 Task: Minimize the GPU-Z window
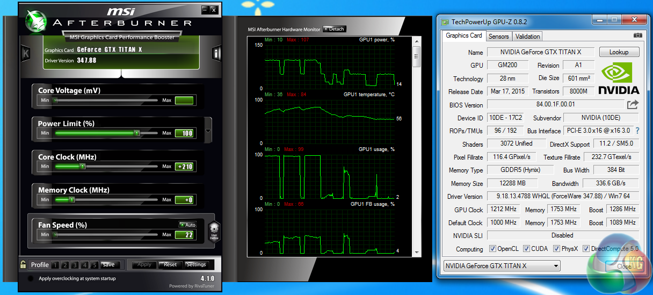point(600,21)
